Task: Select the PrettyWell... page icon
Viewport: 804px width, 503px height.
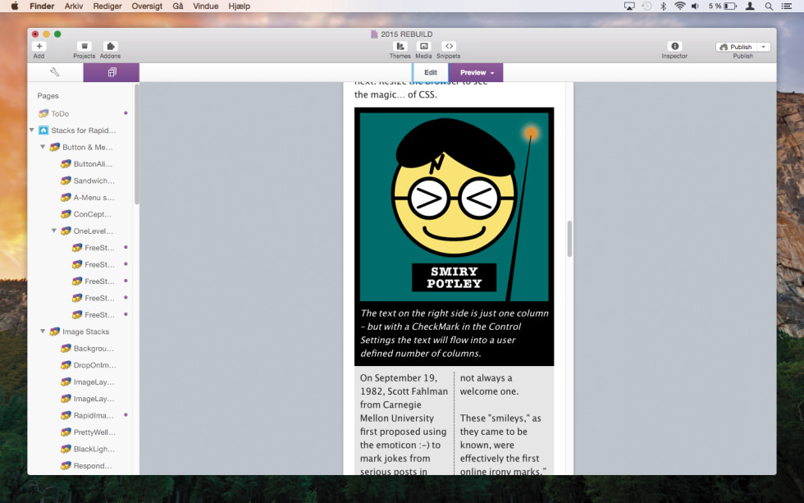Action: pos(66,432)
